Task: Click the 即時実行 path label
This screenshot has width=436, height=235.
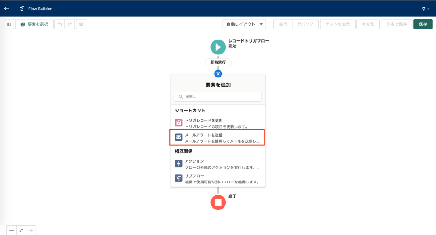Action: [218, 62]
